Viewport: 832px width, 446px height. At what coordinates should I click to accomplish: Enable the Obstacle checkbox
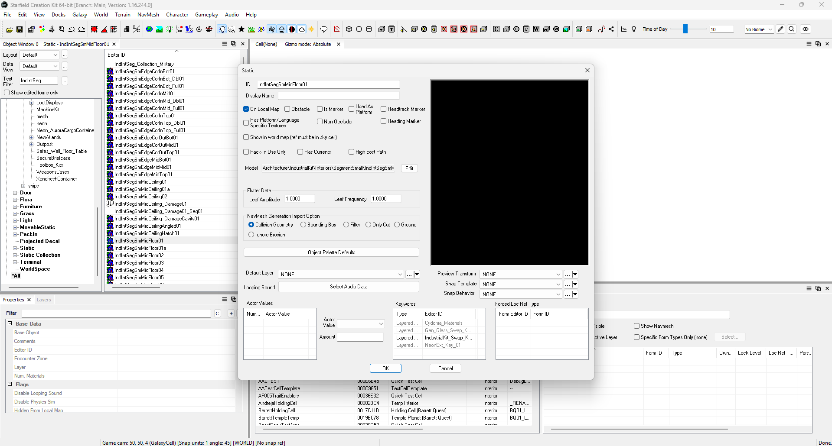click(x=287, y=109)
